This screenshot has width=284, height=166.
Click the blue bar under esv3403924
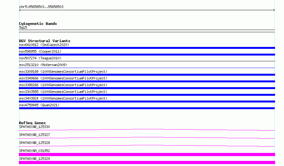pyautogui.click(x=147, y=102)
